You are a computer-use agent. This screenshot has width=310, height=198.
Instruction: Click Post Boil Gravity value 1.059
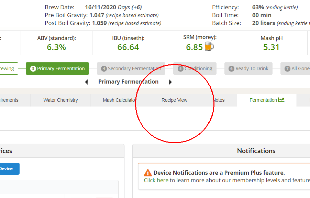(x=99, y=23)
